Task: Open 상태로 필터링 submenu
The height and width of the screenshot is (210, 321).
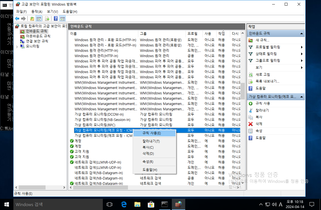Action: pos(276,54)
